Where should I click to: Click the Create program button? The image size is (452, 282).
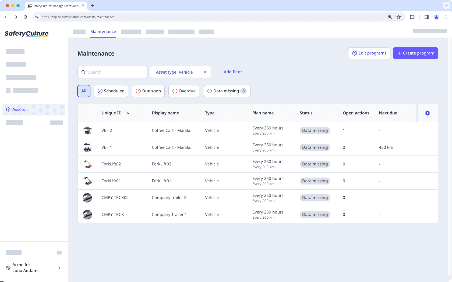pos(415,53)
